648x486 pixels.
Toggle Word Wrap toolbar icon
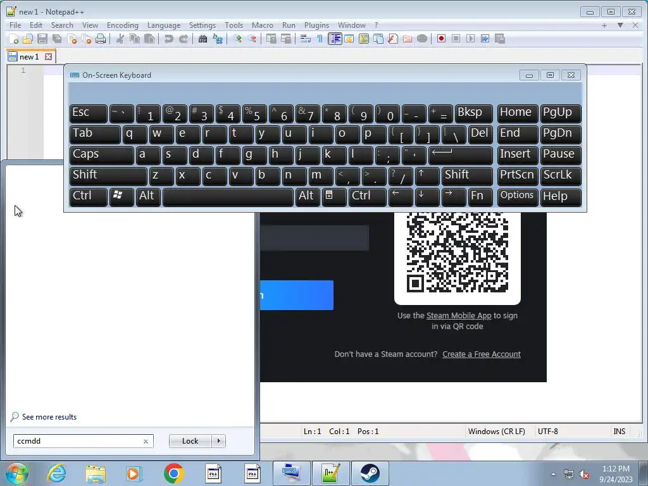click(x=306, y=39)
